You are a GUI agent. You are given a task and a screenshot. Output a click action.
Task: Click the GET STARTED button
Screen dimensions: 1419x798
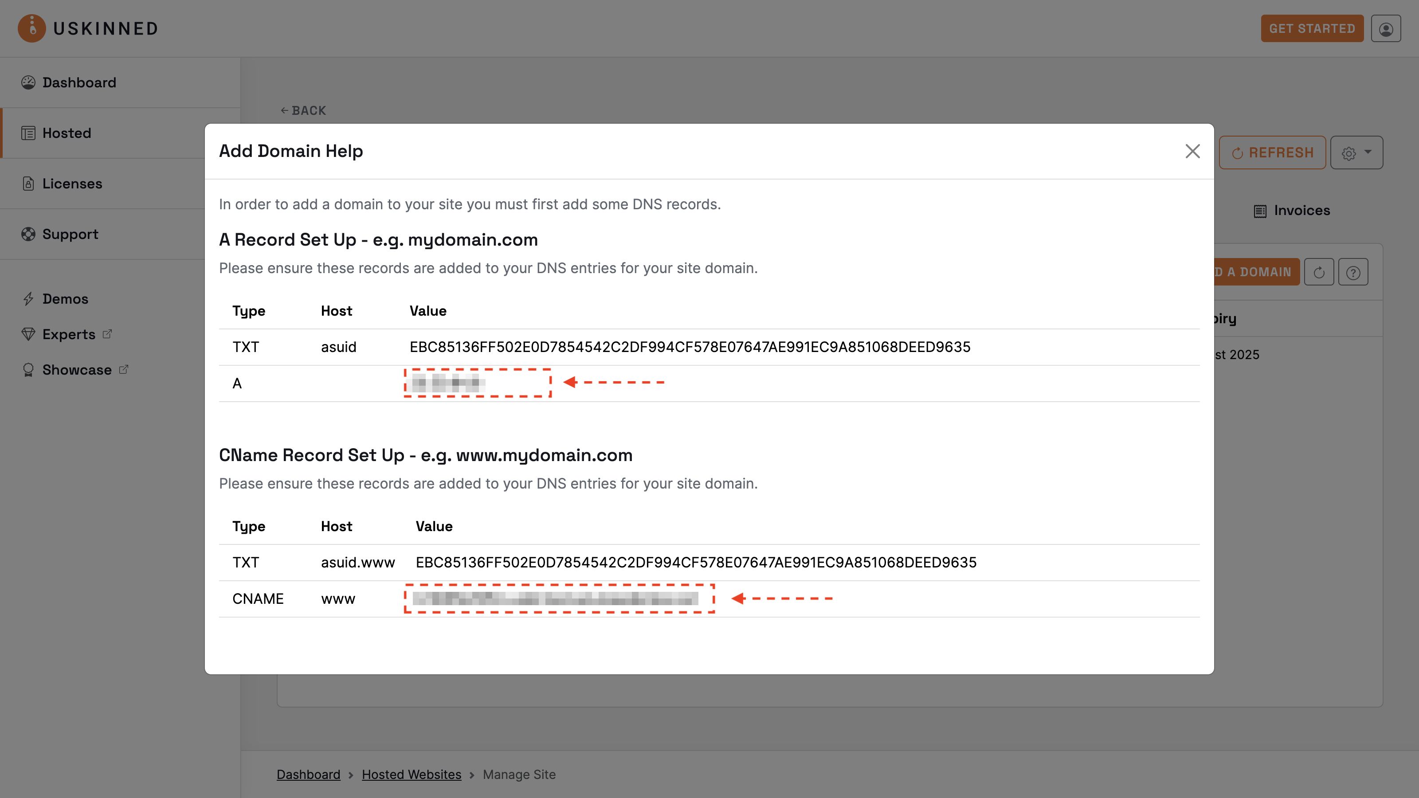click(x=1312, y=28)
